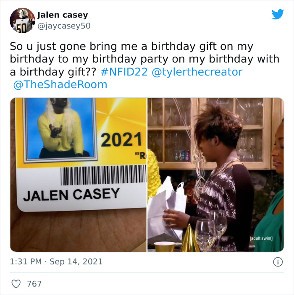Screen dimensions: 294x295
Task: Open the @jaycasey50 handle
Action: click(64, 26)
